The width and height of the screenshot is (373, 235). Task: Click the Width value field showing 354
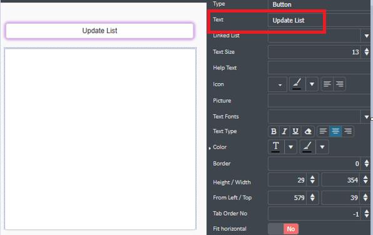pos(340,180)
